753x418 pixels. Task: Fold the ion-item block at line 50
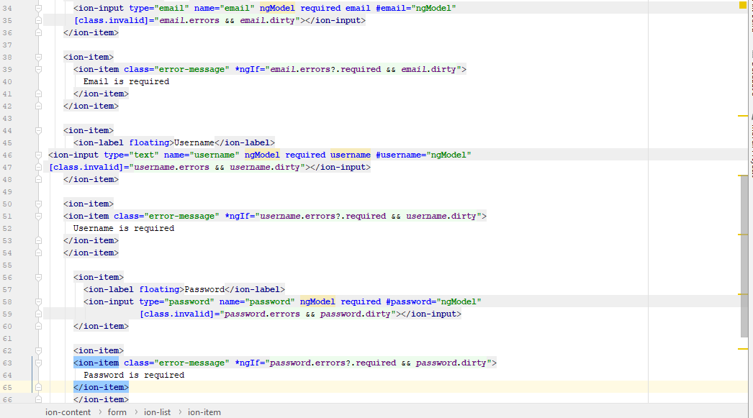[39, 204]
